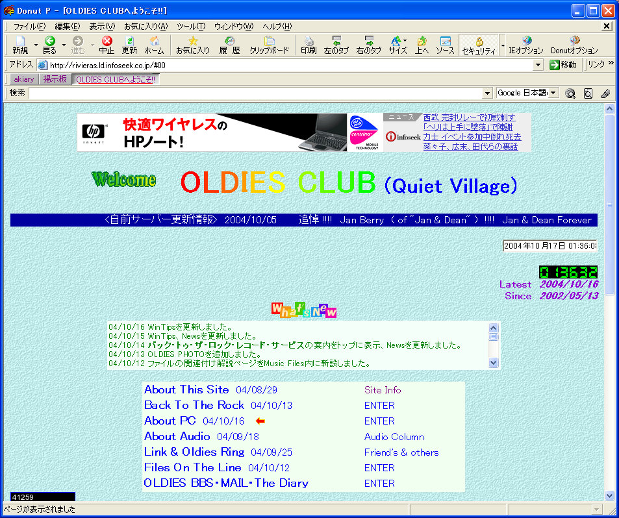Click the 中止 (Stop) toolbar icon
The height and width of the screenshot is (518, 619).
point(107,45)
